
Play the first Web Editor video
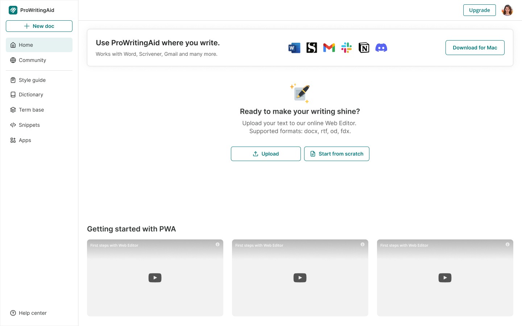pos(155,278)
